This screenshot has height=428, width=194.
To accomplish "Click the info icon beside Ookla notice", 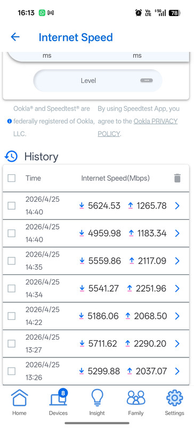I will 10,121.
